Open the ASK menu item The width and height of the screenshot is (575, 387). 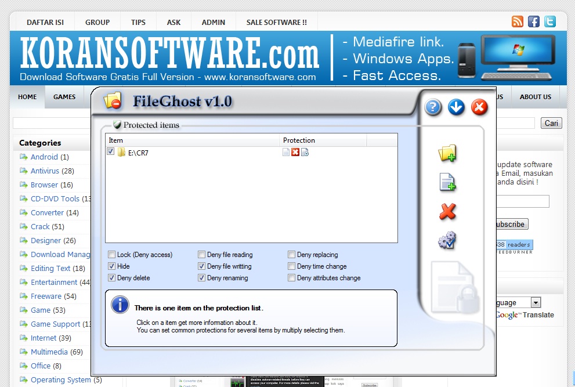(174, 23)
